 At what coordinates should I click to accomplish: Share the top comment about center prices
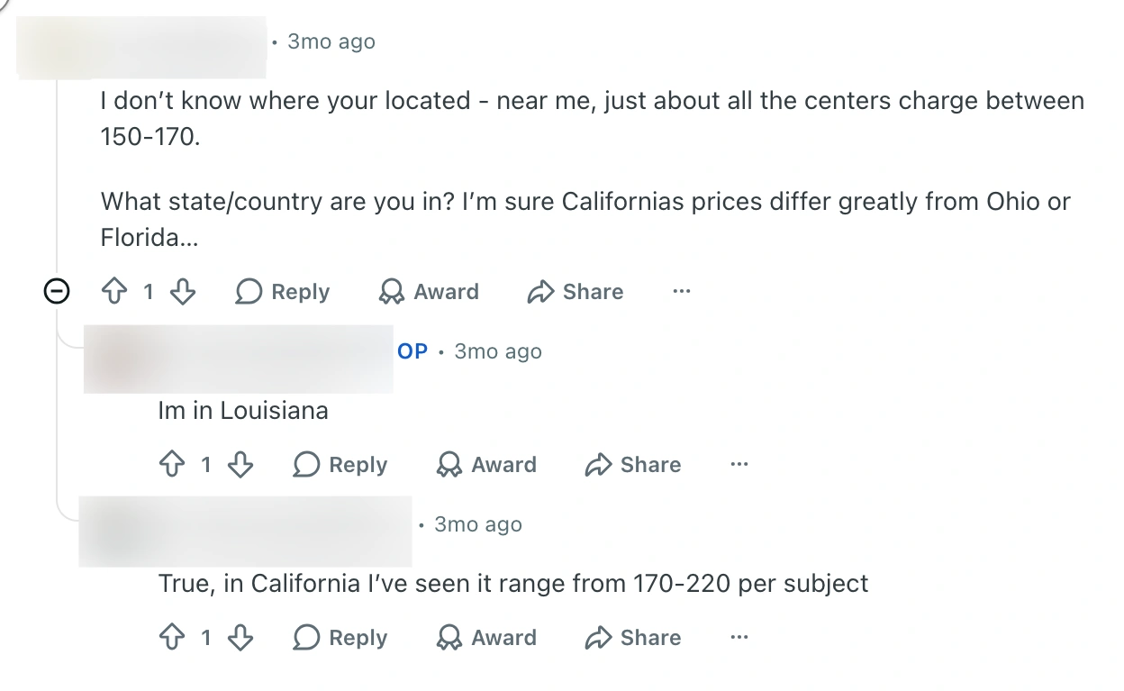pos(576,291)
